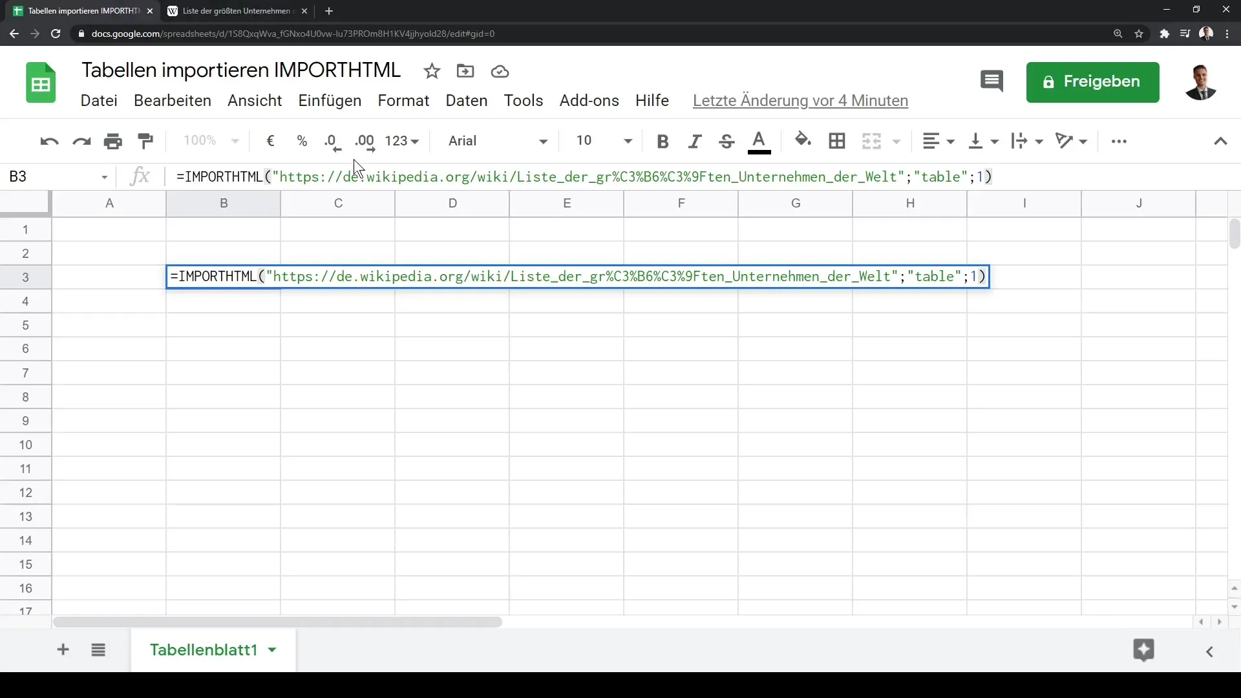
Task: Check the cloud save status icon
Action: point(500,71)
